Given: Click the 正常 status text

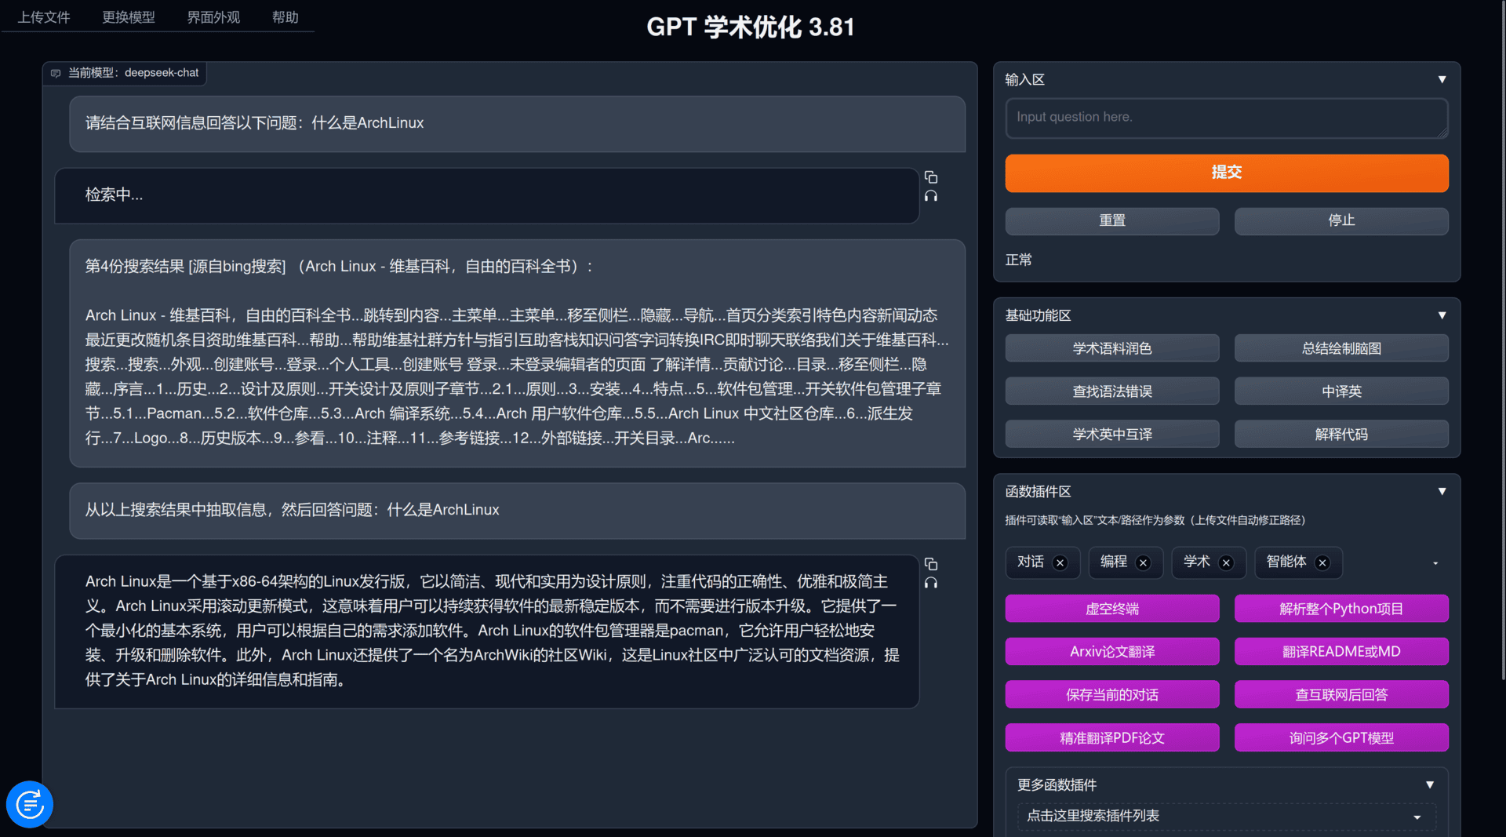Looking at the screenshot, I should [1019, 260].
